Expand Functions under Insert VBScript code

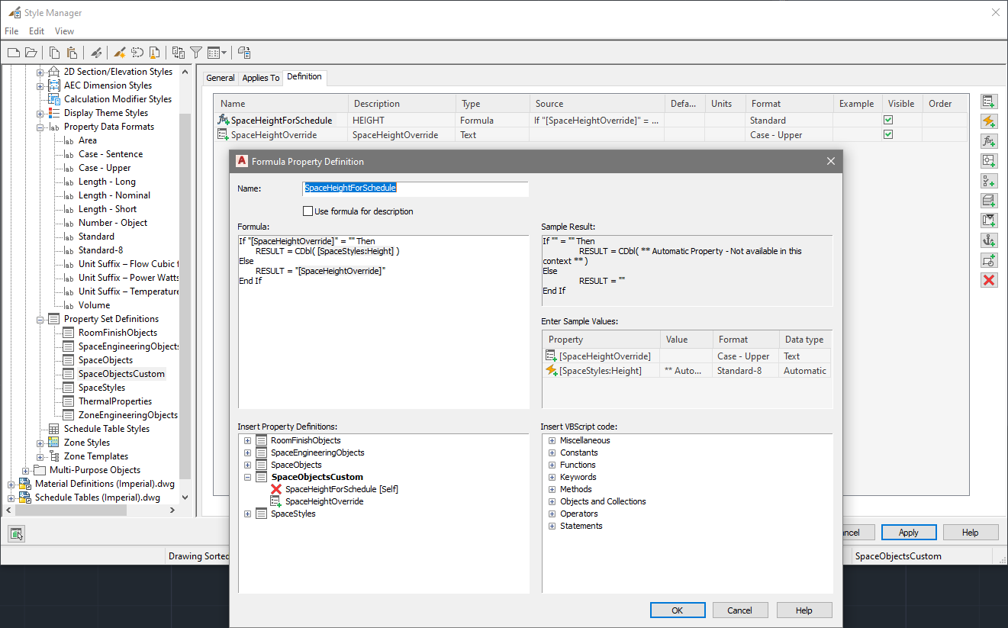pos(552,464)
